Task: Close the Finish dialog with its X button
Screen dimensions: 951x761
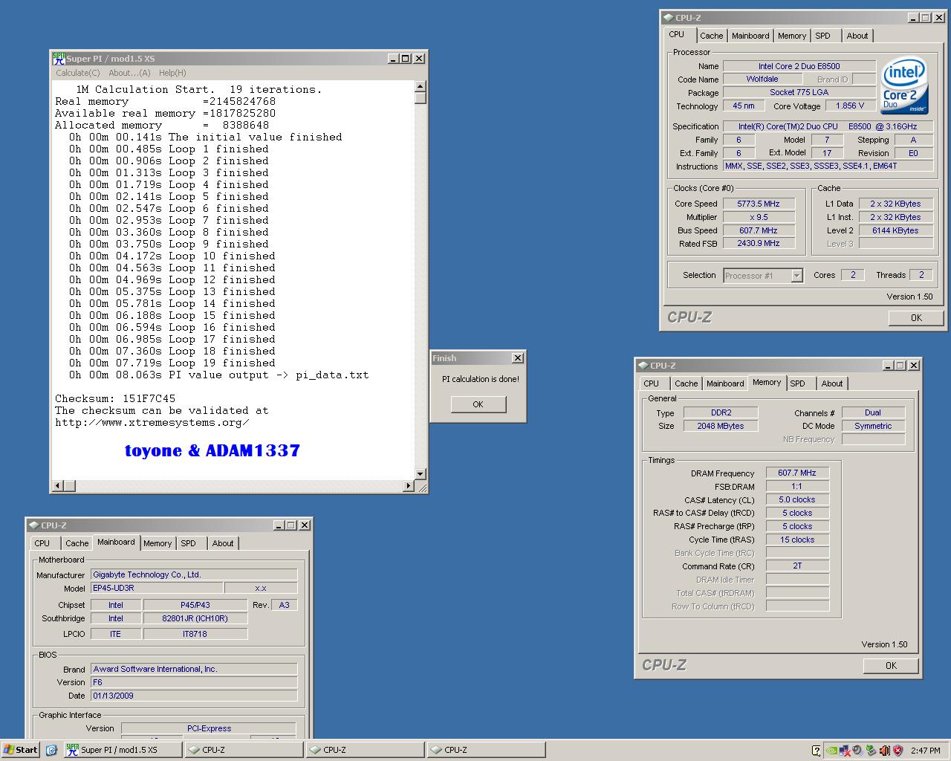Action: (517, 357)
